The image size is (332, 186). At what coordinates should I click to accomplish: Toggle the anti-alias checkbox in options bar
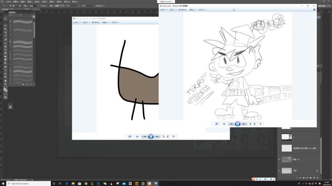pyautogui.click(x=39, y=6)
